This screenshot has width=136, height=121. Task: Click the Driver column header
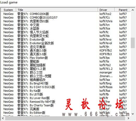coord(106,10)
